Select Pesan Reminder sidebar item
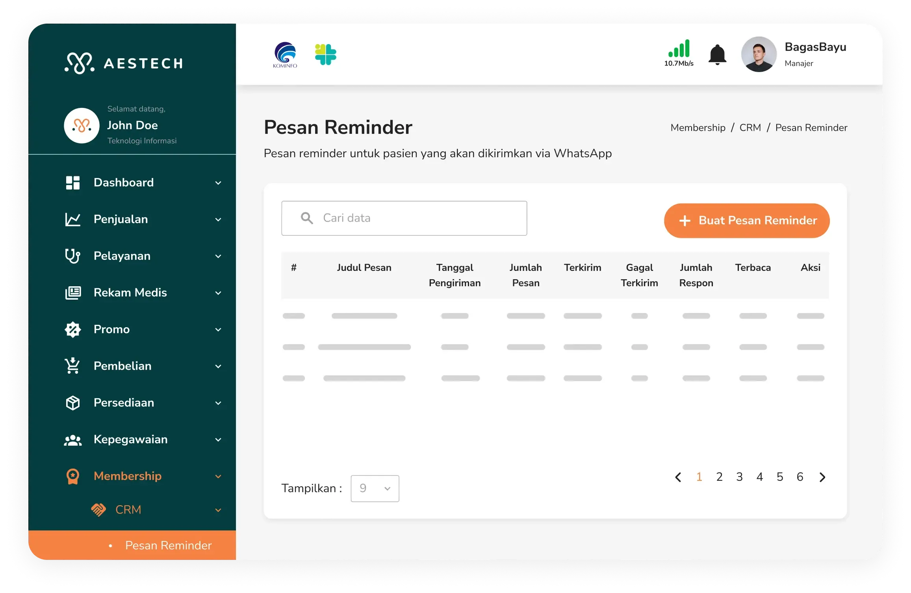 pyautogui.click(x=168, y=545)
